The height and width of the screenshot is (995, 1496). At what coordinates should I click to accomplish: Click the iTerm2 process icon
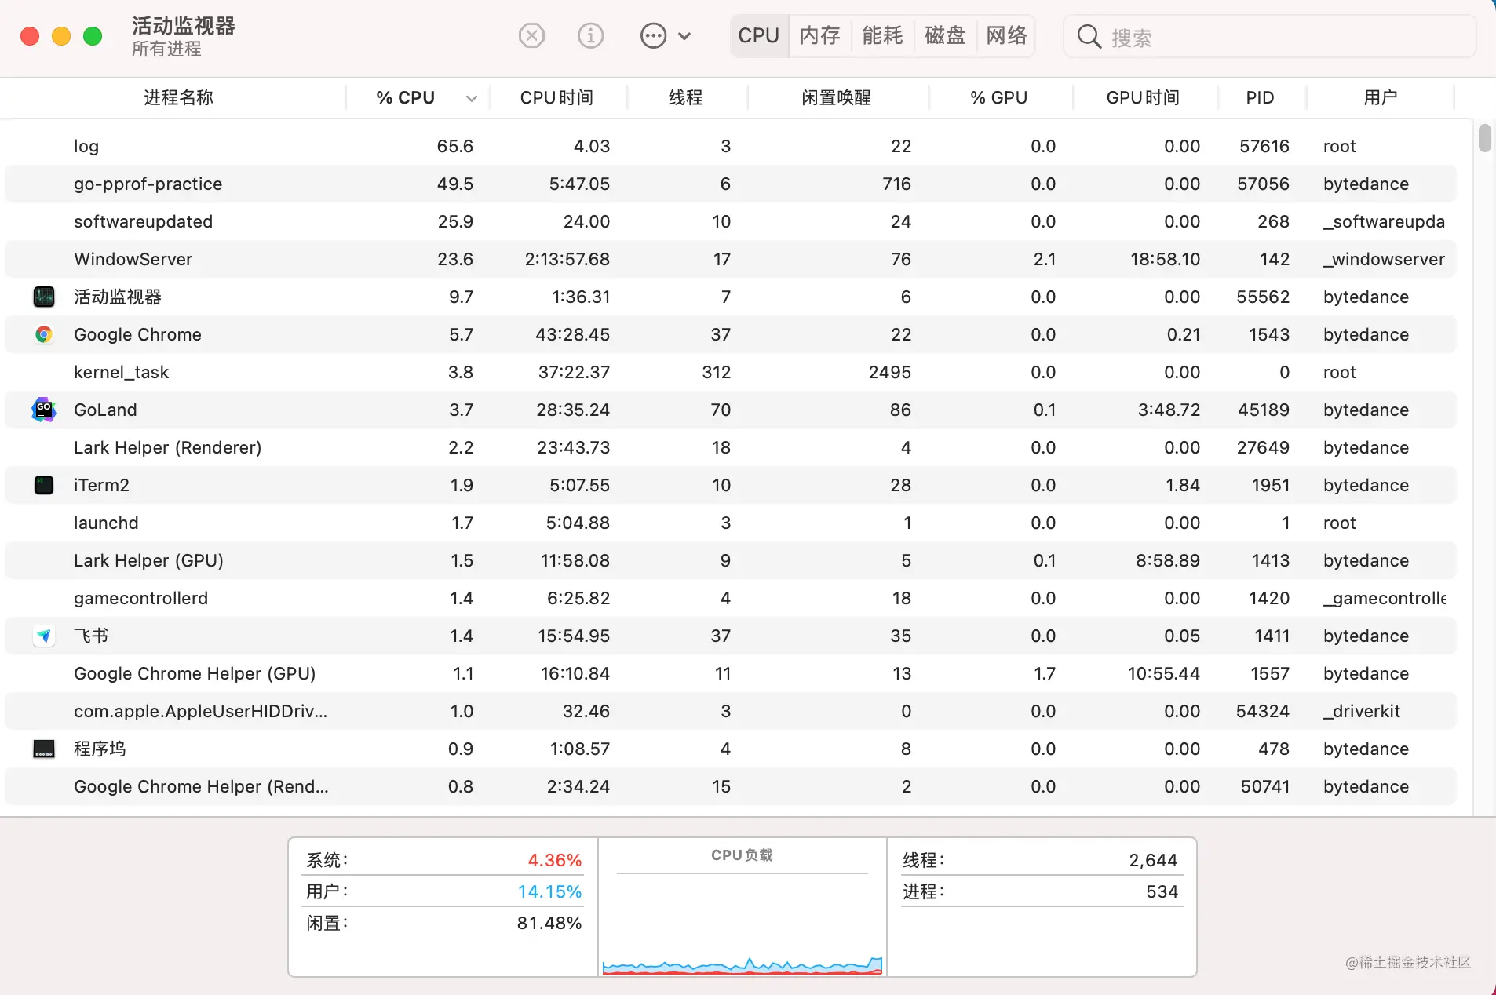point(44,485)
